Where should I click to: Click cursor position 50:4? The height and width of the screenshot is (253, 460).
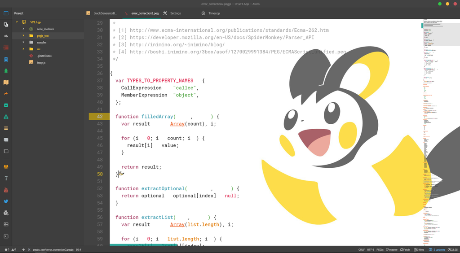[79, 250]
